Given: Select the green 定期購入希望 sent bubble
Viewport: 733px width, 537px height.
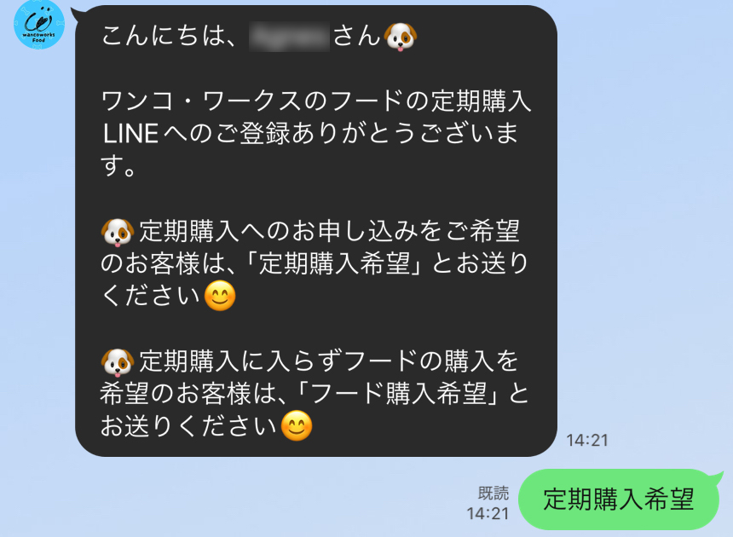Looking at the screenshot, I should [x=619, y=499].
